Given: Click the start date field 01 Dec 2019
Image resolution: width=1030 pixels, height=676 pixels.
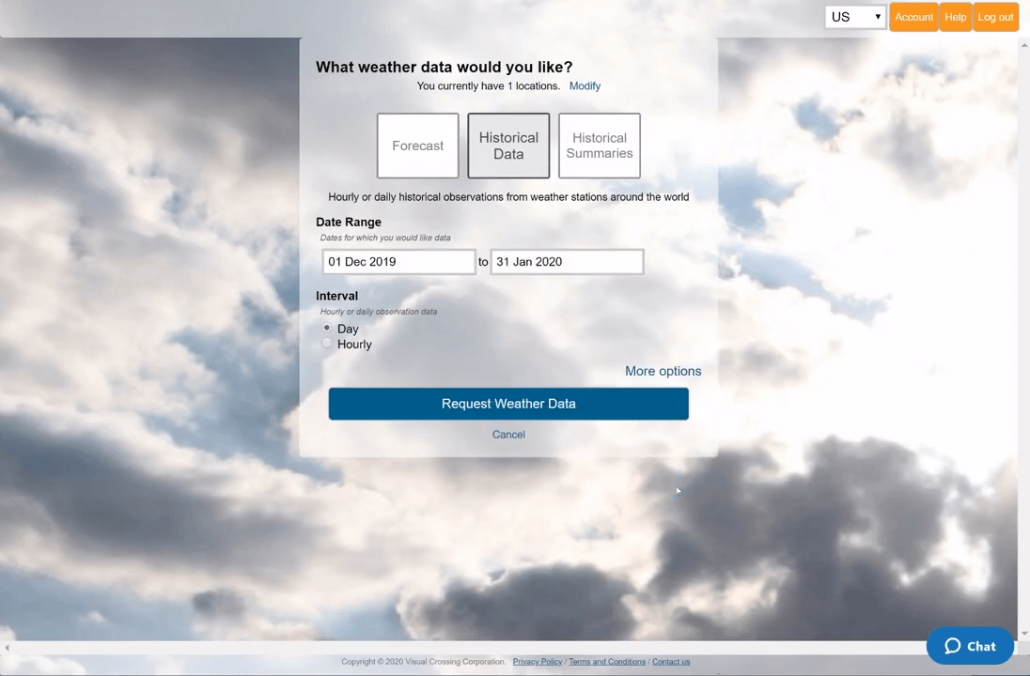Looking at the screenshot, I should 398,262.
